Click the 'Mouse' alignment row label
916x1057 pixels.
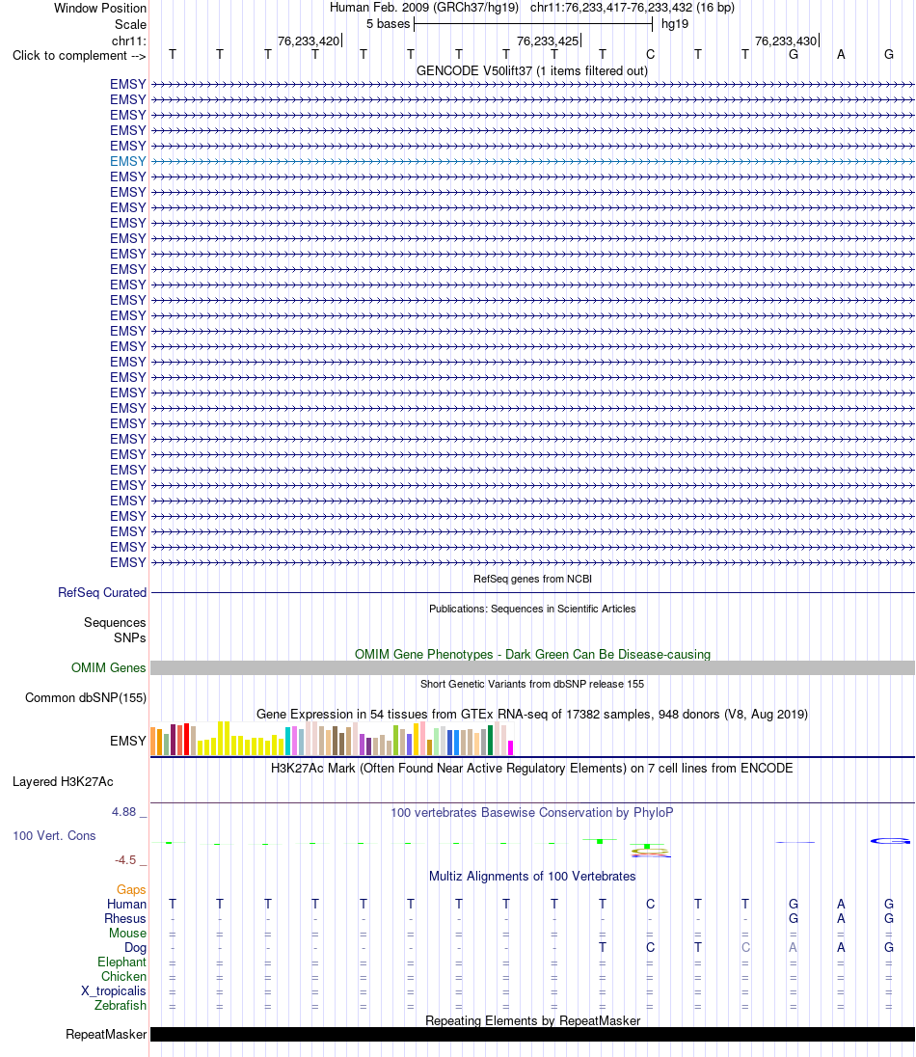(x=127, y=933)
